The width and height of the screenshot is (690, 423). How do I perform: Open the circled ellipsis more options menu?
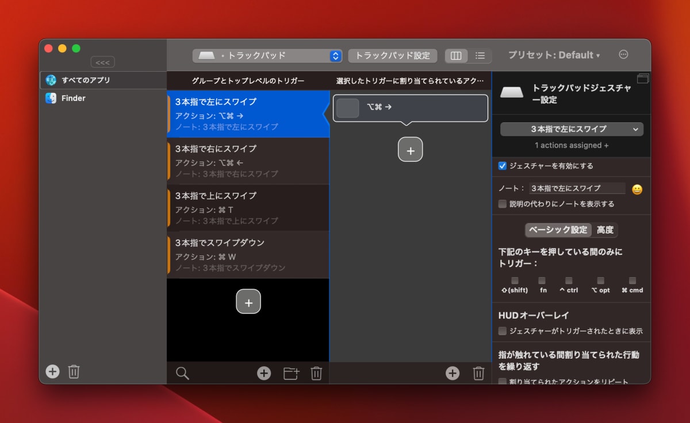pos(623,55)
